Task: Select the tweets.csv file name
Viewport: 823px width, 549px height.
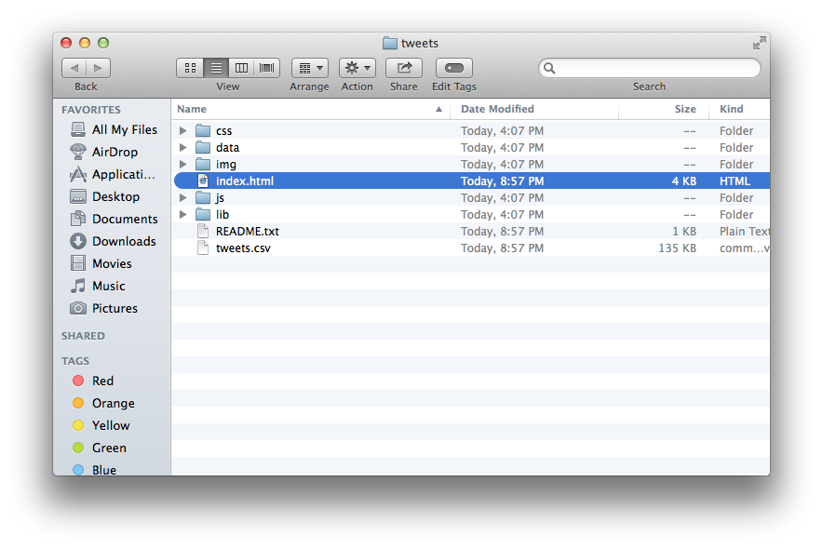Action: click(243, 248)
